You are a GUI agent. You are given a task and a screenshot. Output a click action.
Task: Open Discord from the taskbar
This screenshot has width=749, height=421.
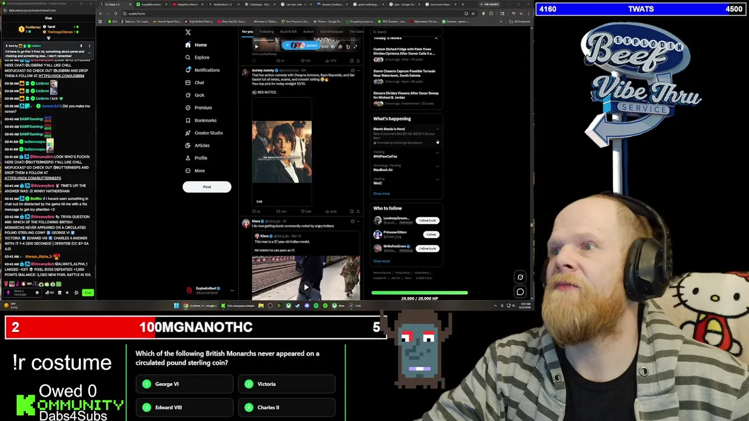pyautogui.click(x=307, y=305)
